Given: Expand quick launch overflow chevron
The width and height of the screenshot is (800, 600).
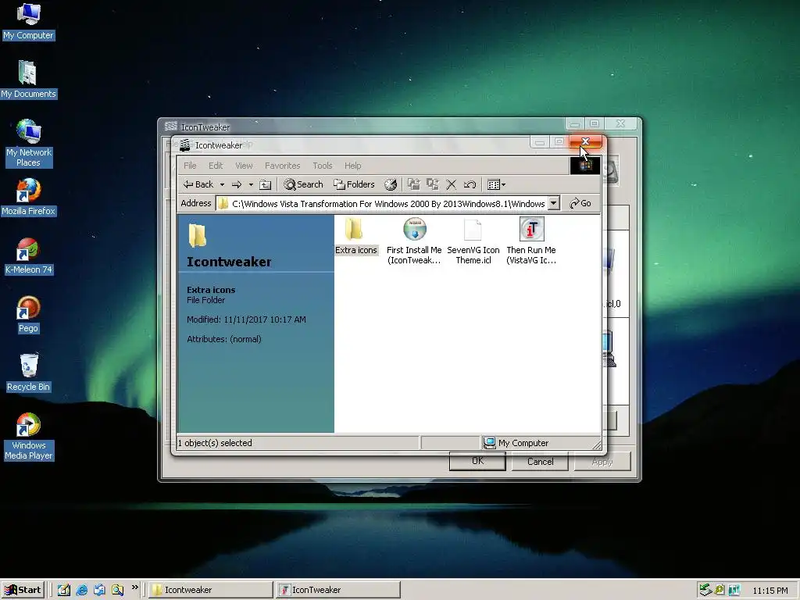Looking at the screenshot, I should tap(134, 587).
